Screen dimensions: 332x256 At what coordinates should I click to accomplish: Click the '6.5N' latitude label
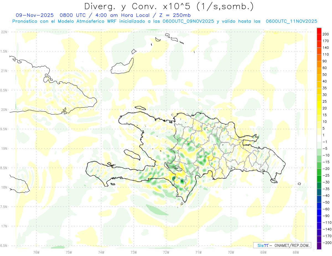[4, 246]
